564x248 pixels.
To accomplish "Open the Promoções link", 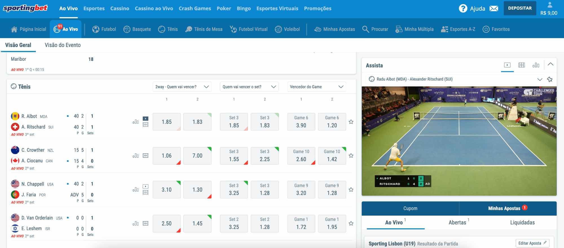I will pos(318,8).
